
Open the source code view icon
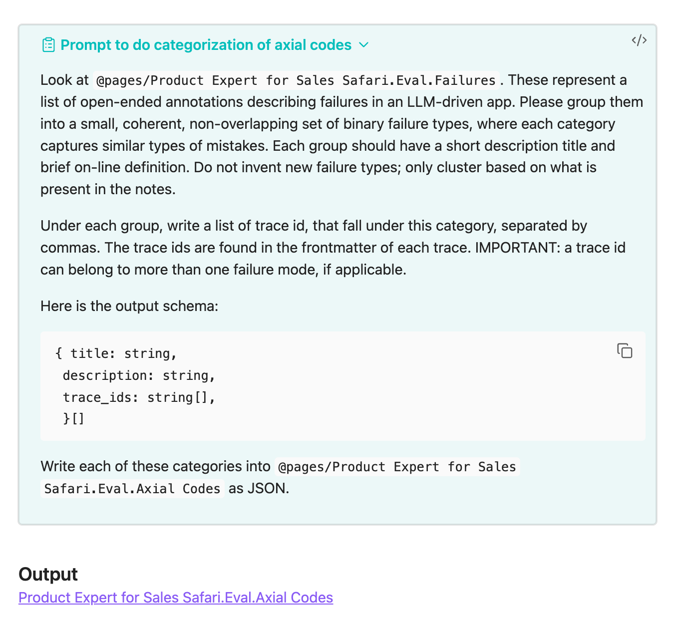click(639, 40)
